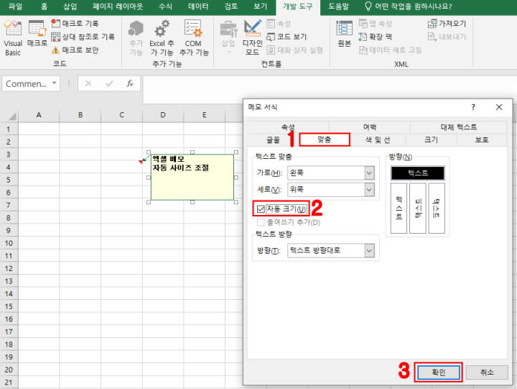The image size is (517, 389).
Task: Open 색 및 선 tab
Action: [378, 140]
